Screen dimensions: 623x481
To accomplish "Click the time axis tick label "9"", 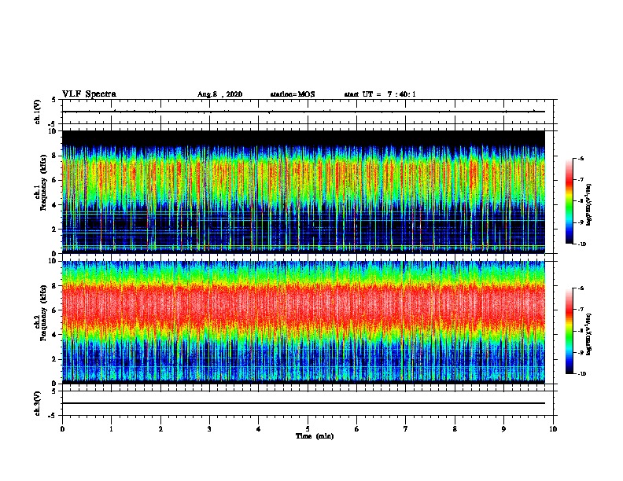I will (503, 429).
